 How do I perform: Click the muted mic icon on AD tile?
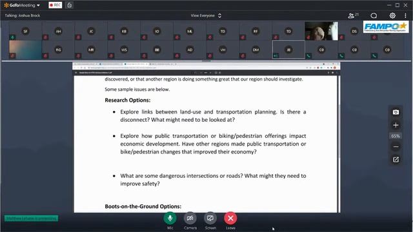[x=177, y=56]
